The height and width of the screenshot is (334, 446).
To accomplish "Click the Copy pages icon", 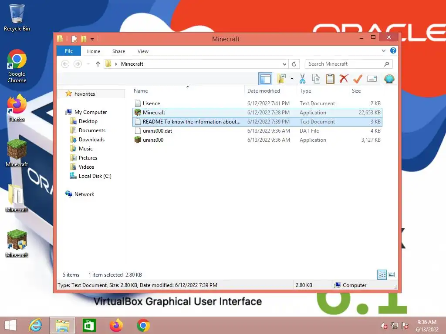I will [316, 79].
